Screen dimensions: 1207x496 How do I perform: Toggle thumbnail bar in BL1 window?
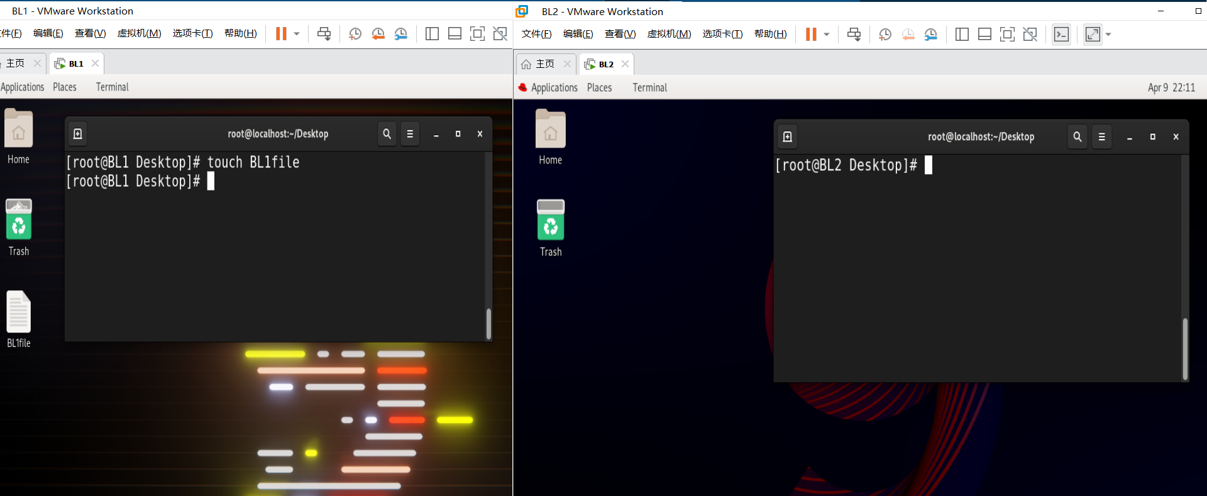pyautogui.click(x=455, y=34)
